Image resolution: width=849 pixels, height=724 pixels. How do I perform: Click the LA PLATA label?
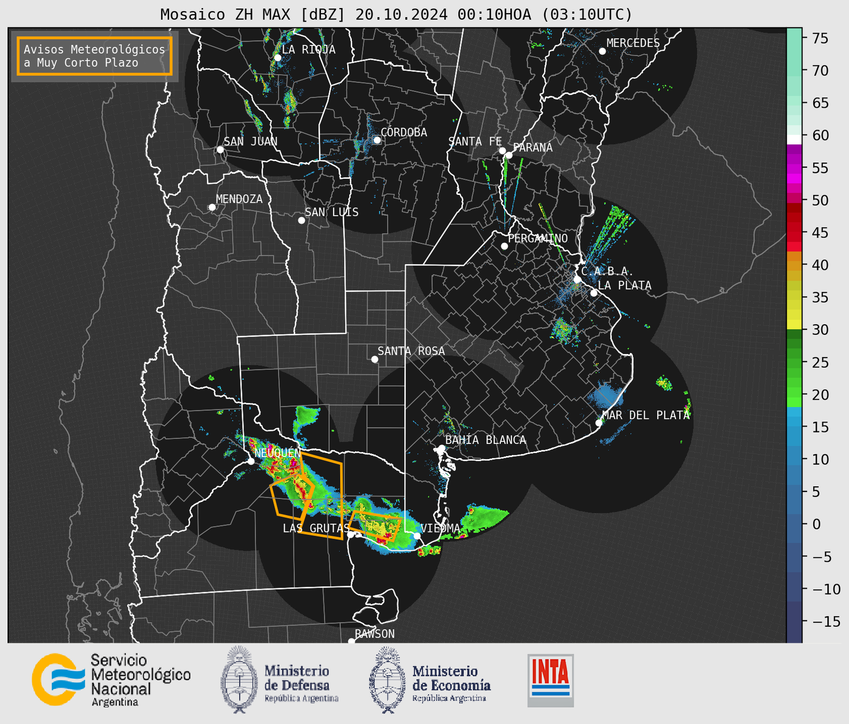pos(625,285)
